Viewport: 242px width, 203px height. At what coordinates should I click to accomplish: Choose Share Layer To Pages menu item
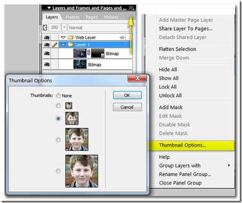tap(185, 29)
